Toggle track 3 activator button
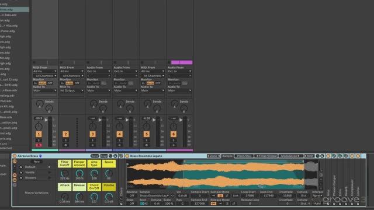This screenshot has width=374, height=210. coord(92,134)
